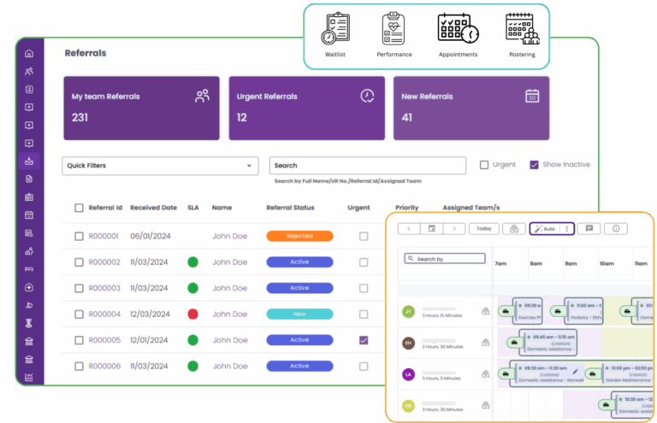Open referral R000001 link
The image size is (657, 423).
104,236
